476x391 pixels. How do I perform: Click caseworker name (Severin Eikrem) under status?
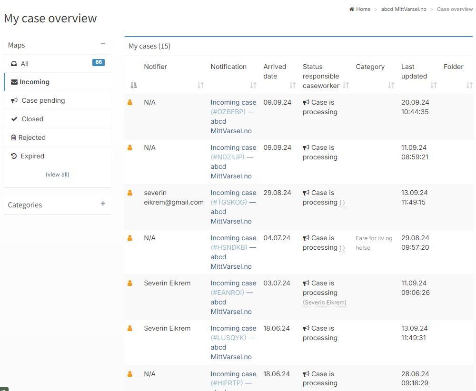pyautogui.click(x=324, y=303)
